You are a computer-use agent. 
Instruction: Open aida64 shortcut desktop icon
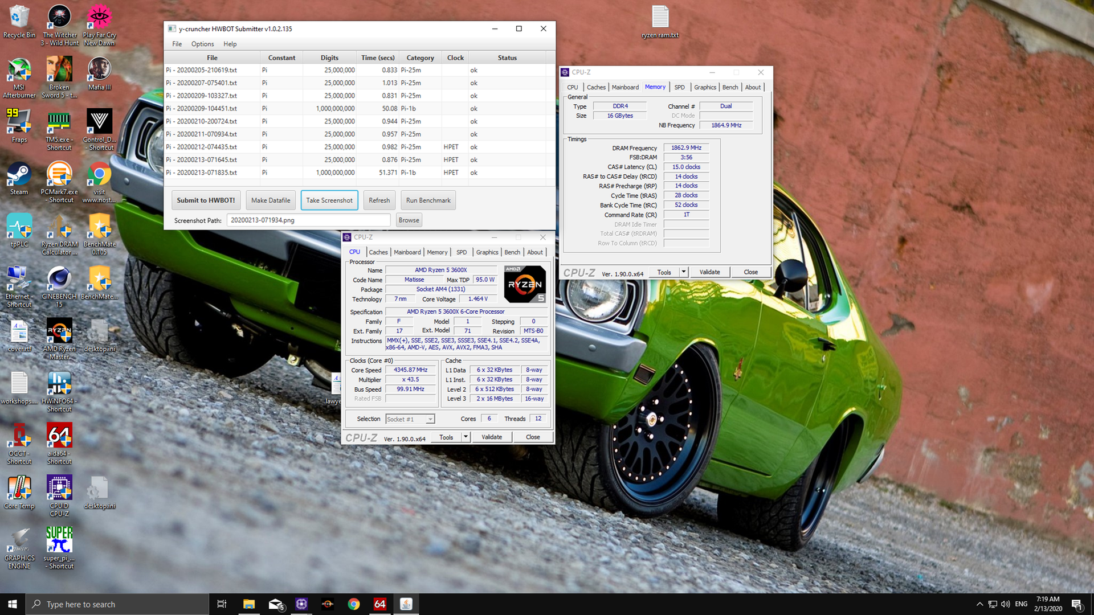tap(59, 444)
